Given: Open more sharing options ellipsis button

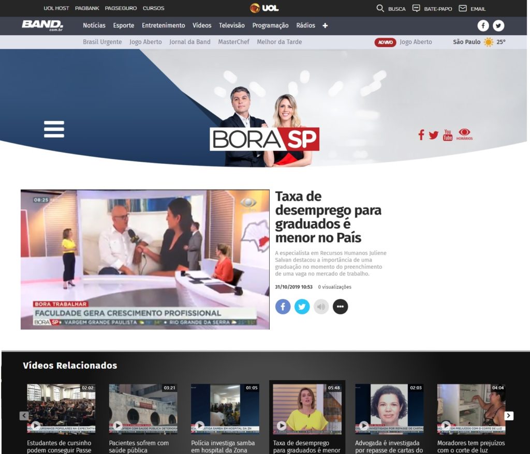Looking at the screenshot, I should point(341,307).
